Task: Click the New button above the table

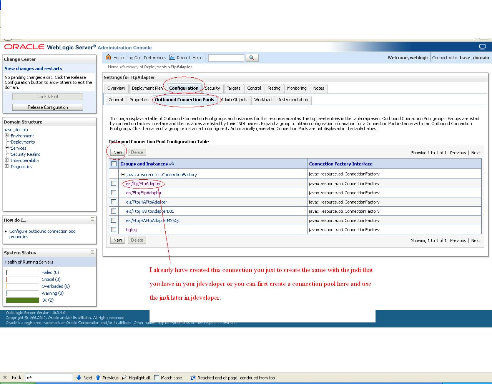Action: (x=117, y=152)
